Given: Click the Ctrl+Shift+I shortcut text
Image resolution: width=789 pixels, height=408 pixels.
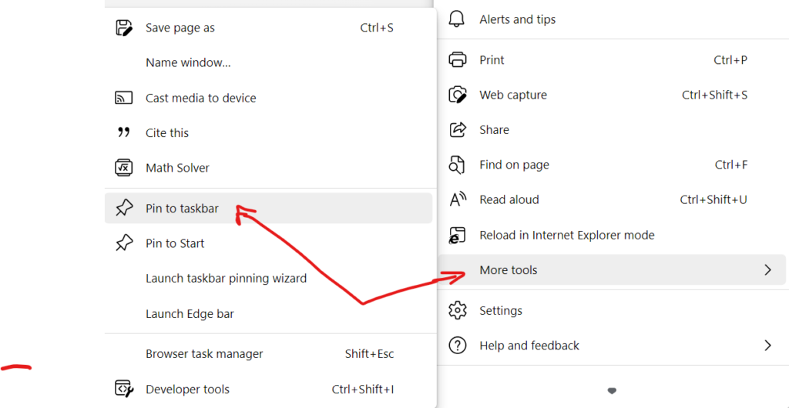Looking at the screenshot, I should pyautogui.click(x=363, y=389).
